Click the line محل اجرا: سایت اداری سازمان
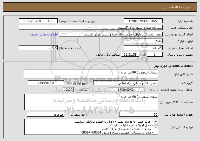Image resolution: width=200 pixels, height=141 pixels. [132, 125]
